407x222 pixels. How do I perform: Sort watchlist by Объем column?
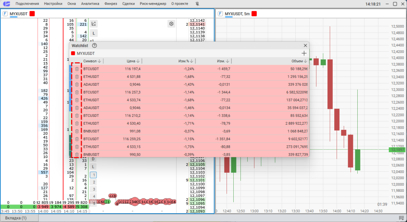[306, 61]
